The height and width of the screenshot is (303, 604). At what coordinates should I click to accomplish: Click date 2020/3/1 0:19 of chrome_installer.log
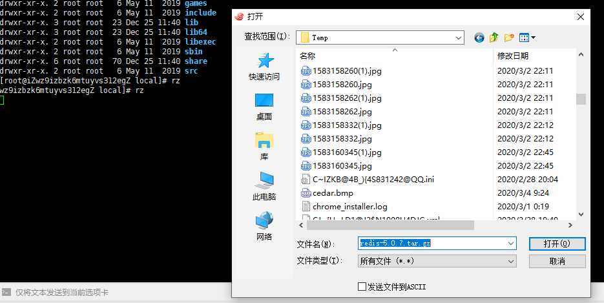click(x=523, y=206)
